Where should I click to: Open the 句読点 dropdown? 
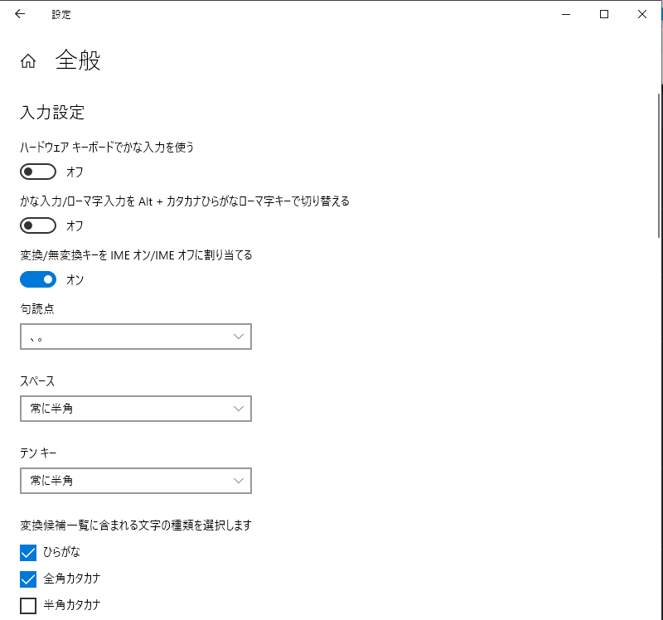click(x=136, y=337)
